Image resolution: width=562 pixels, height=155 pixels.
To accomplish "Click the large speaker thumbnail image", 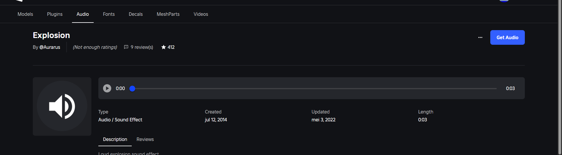I will [62, 106].
